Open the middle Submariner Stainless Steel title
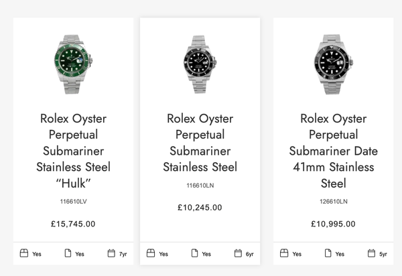Image resolution: width=402 pixels, height=276 pixels. pyautogui.click(x=200, y=143)
